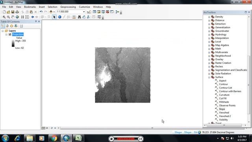Toggle visibility of Projection layer checkbox
This screenshot has width=252, height=142.
(10, 34)
